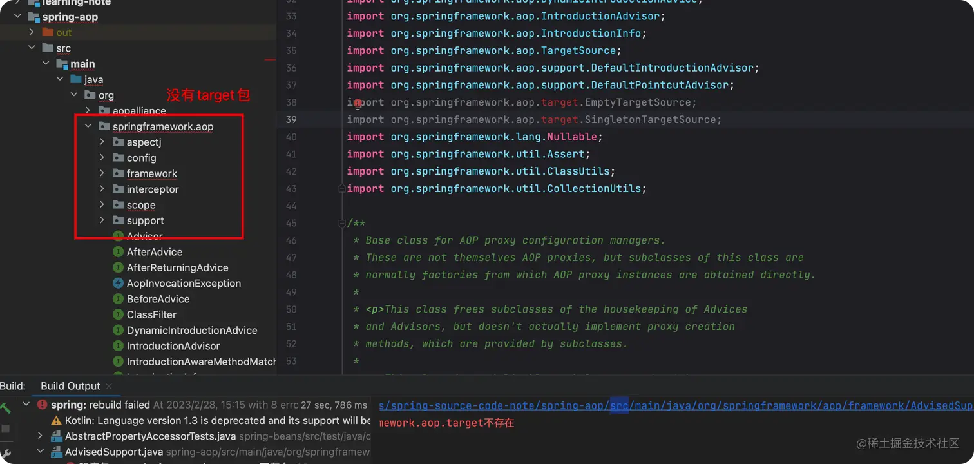The width and height of the screenshot is (974, 464).
Task: Click the Nullable import on line 40
Action: [x=475, y=137]
